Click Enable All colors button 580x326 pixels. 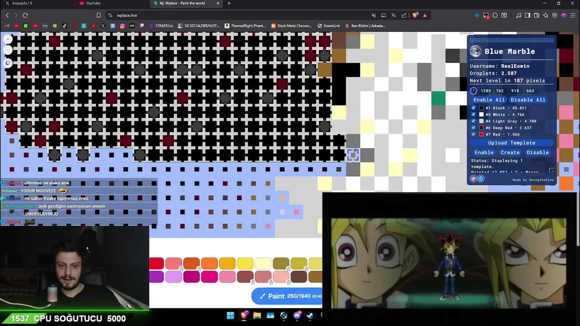pyautogui.click(x=489, y=100)
